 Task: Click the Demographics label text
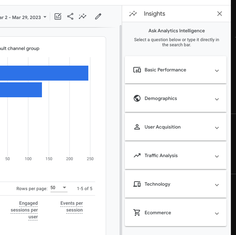[x=161, y=98]
